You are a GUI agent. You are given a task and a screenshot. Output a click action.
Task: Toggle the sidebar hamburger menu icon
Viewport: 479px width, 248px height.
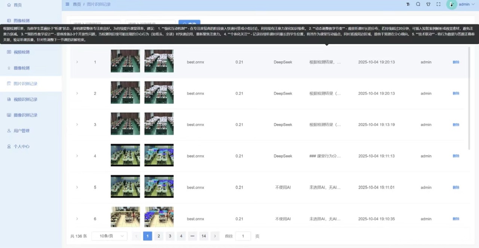(x=67, y=4)
